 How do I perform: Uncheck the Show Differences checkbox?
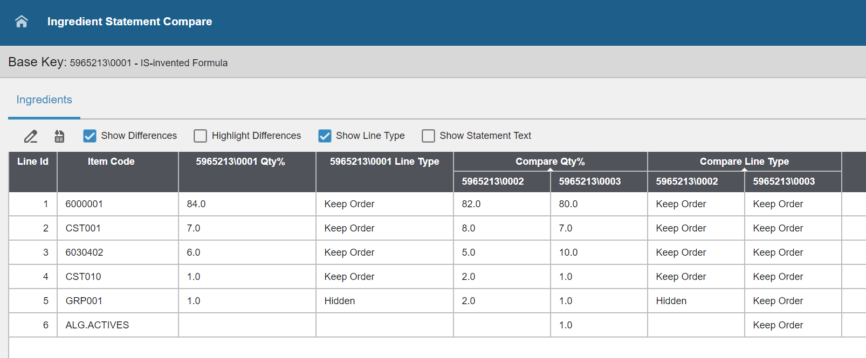tap(90, 136)
